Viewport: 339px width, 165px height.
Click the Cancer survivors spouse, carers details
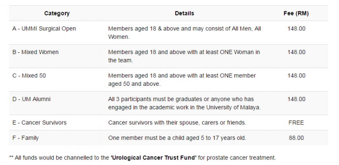click(x=177, y=123)
